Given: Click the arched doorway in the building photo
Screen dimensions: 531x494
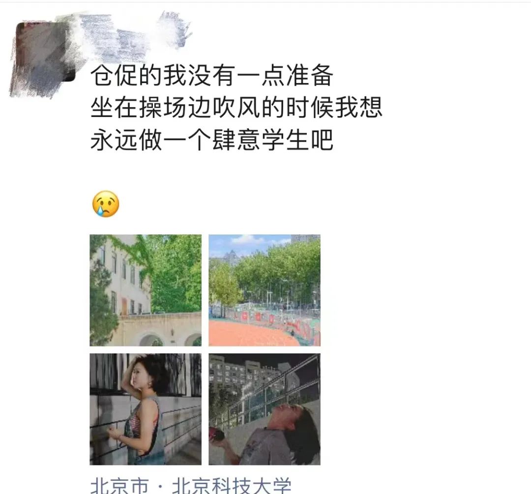Looking at the screenshot, I should pos(151,340).
